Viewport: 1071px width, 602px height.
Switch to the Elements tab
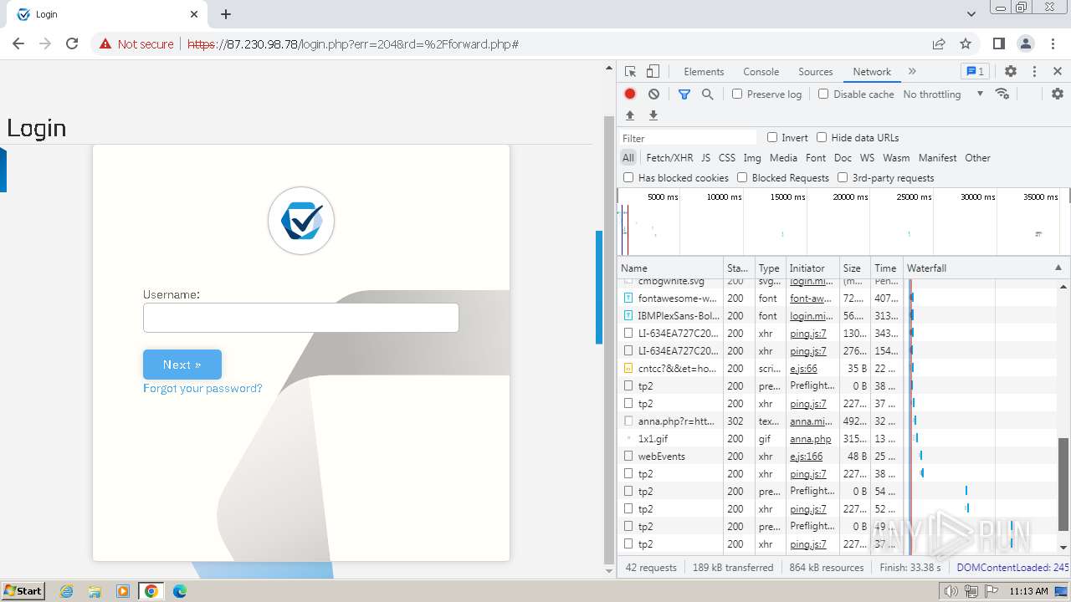pyautogui.click(x=704, y=72)
